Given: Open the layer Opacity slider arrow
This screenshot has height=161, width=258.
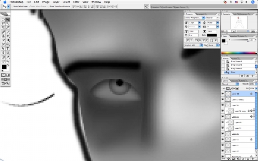Looking at the screenshot, I should click(256, 84).
